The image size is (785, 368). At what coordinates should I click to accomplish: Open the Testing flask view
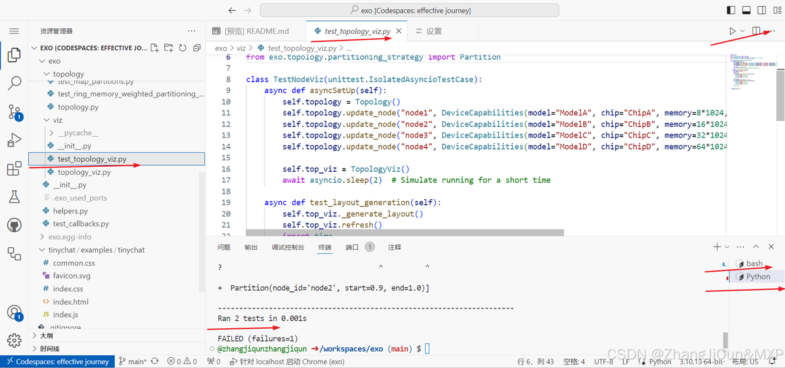(x=14, y=197)
